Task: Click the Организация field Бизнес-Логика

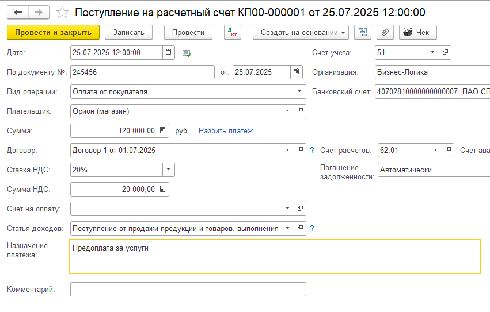Action: (x=432, y=72)
